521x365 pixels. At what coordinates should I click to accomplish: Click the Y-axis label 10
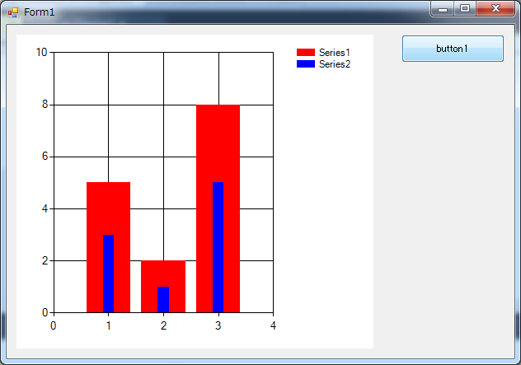pos(42,52)
